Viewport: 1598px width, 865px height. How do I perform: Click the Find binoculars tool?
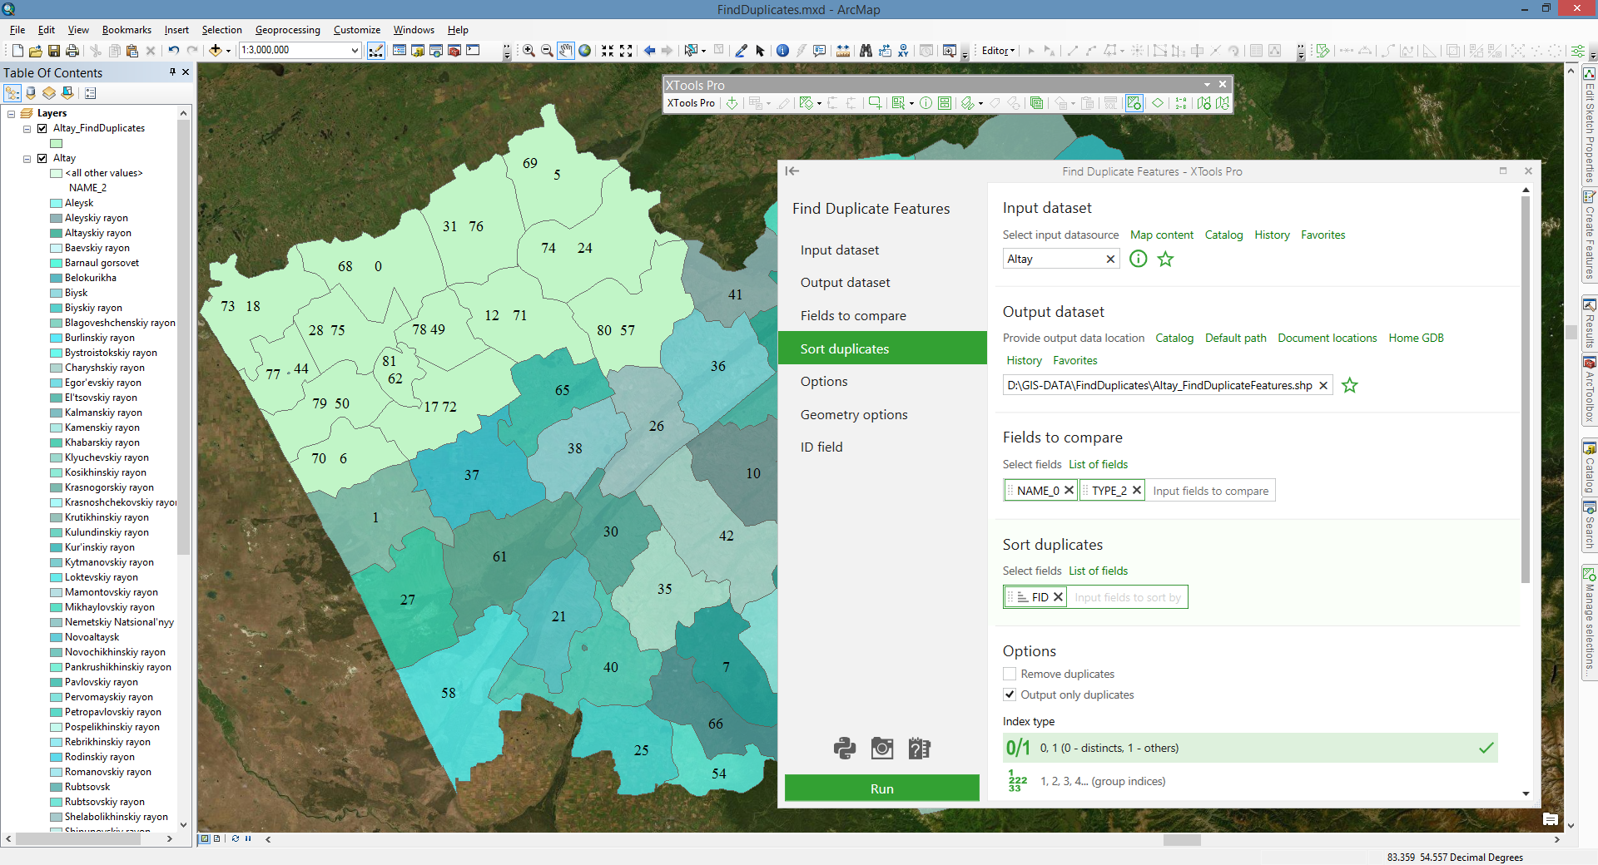[x=866, y=51]
